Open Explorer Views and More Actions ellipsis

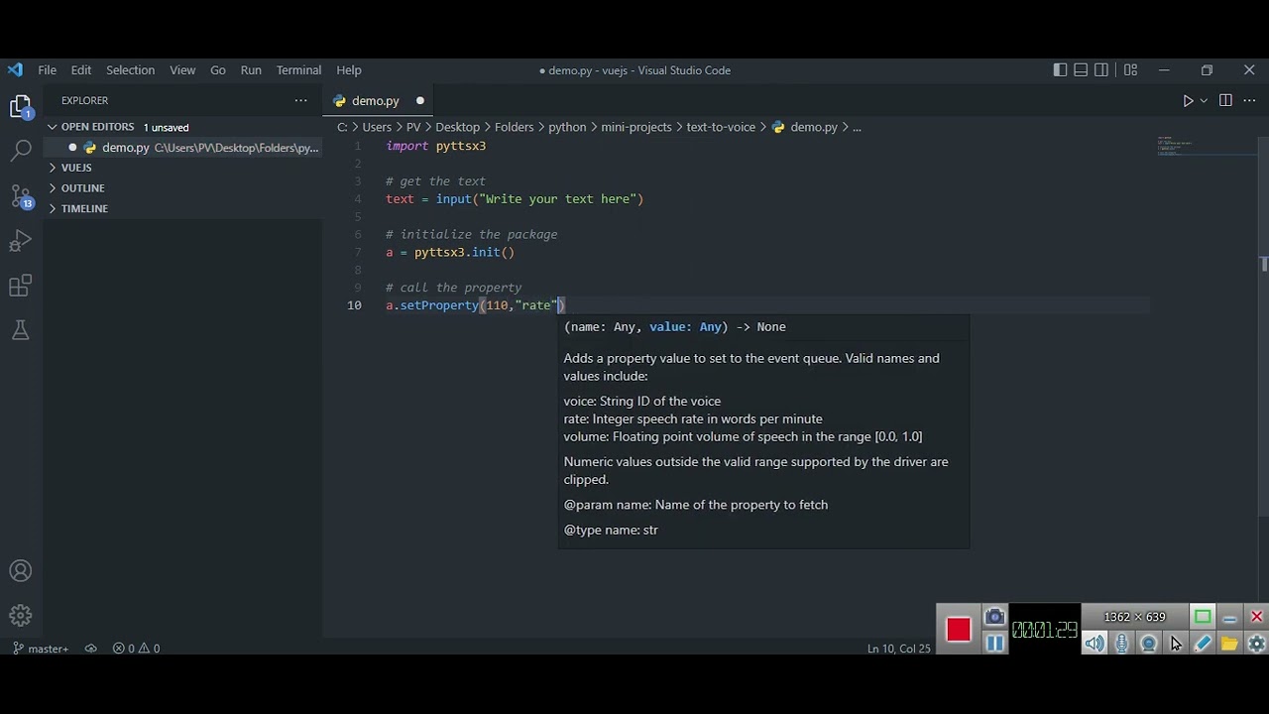click(300, 100)
